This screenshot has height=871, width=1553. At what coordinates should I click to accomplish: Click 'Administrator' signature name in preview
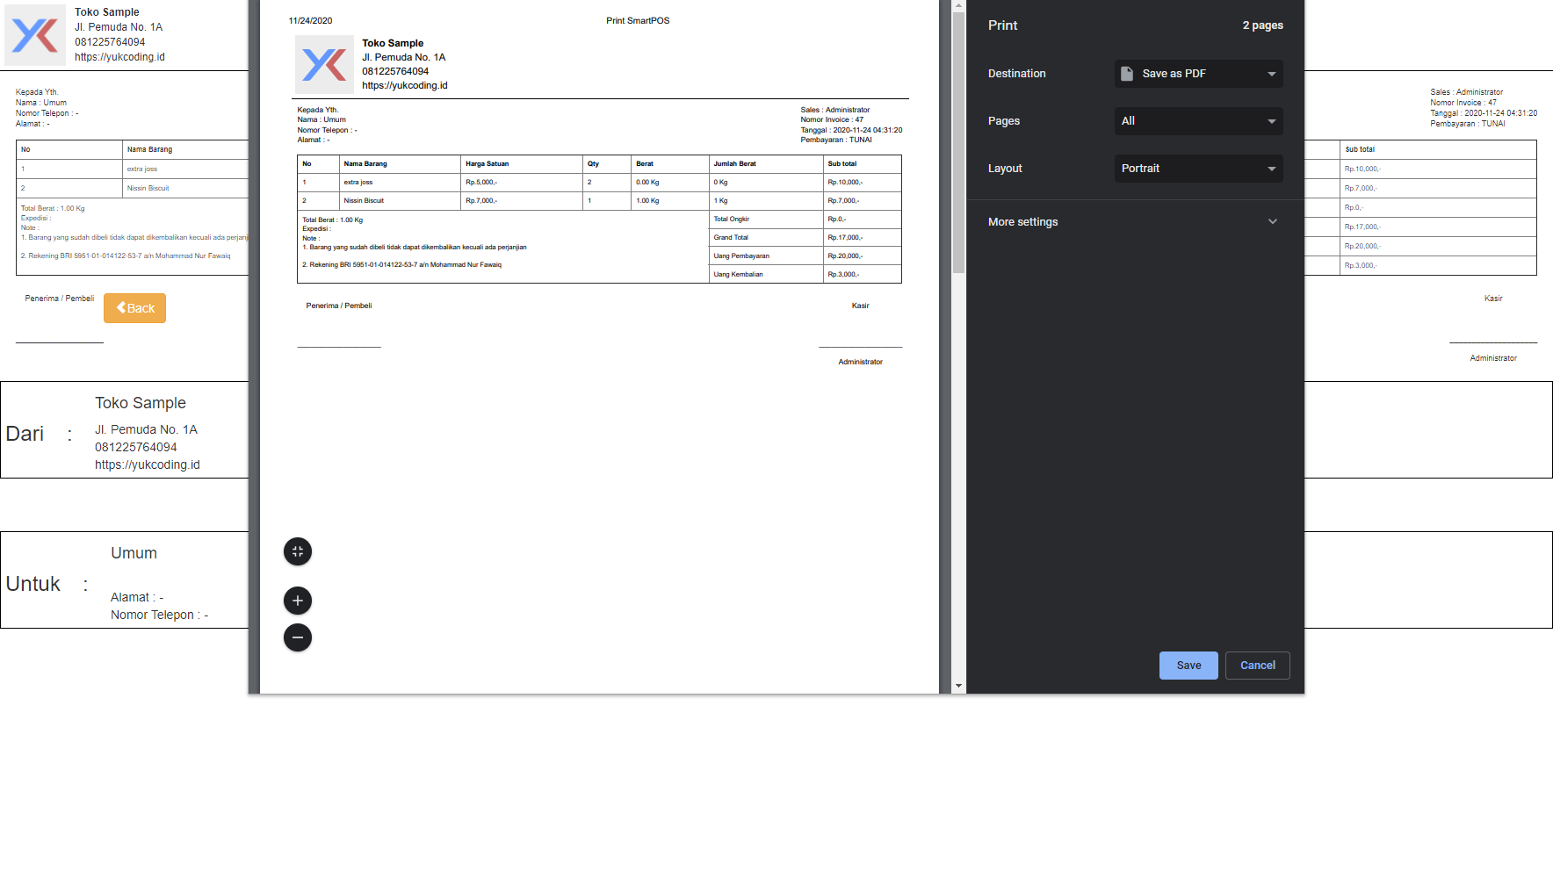coord(860,363)
